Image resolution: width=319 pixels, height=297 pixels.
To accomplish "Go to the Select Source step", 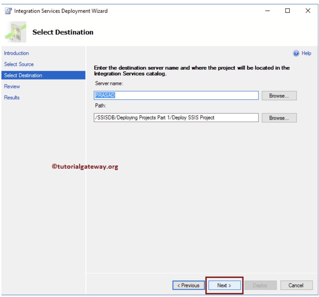I will 19,64.
